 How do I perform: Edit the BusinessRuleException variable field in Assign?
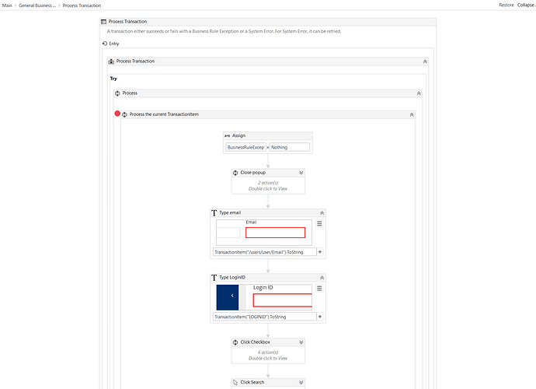pos(245,147)
